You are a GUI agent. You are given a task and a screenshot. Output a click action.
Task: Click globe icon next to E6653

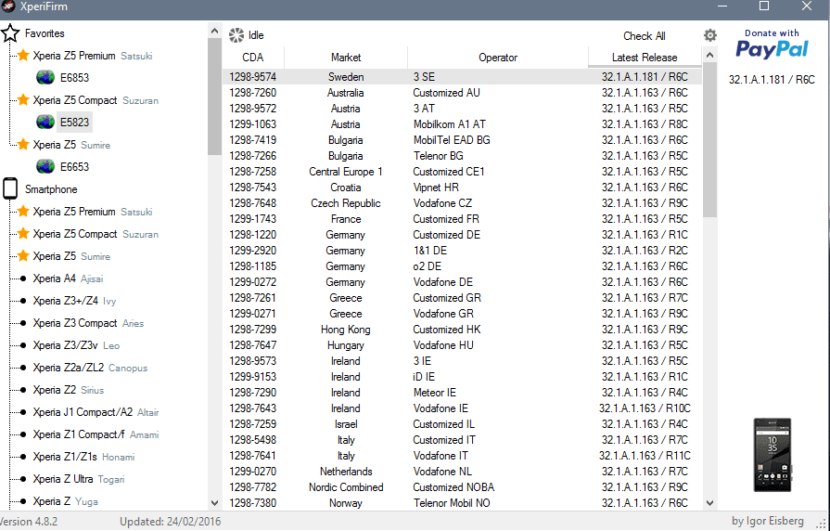(45, 167)
